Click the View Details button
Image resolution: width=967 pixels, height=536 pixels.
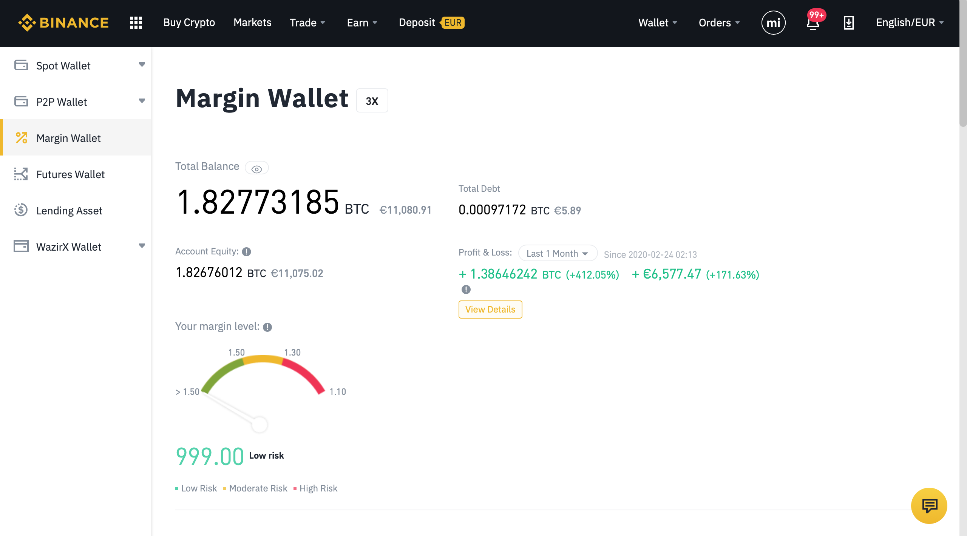click(490, 310)
